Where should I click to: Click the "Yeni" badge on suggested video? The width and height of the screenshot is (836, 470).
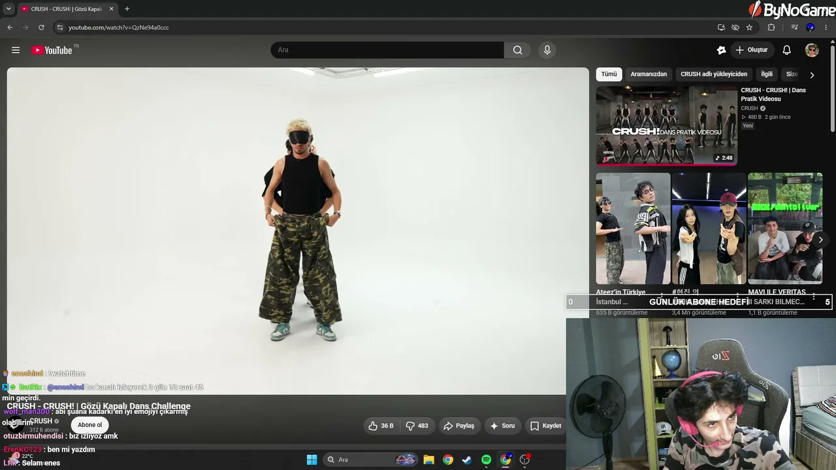748,126
